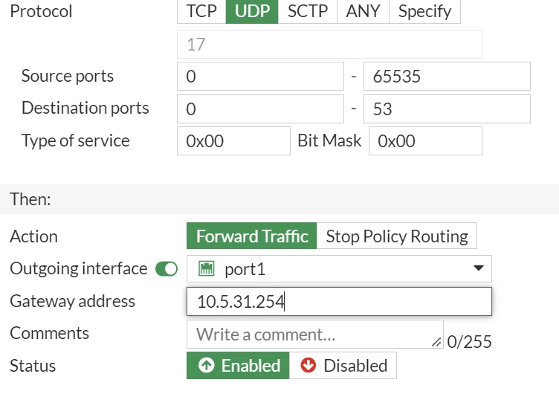Set status to Enabled
This screenshot has height=397, width=559.
[238, 365]
